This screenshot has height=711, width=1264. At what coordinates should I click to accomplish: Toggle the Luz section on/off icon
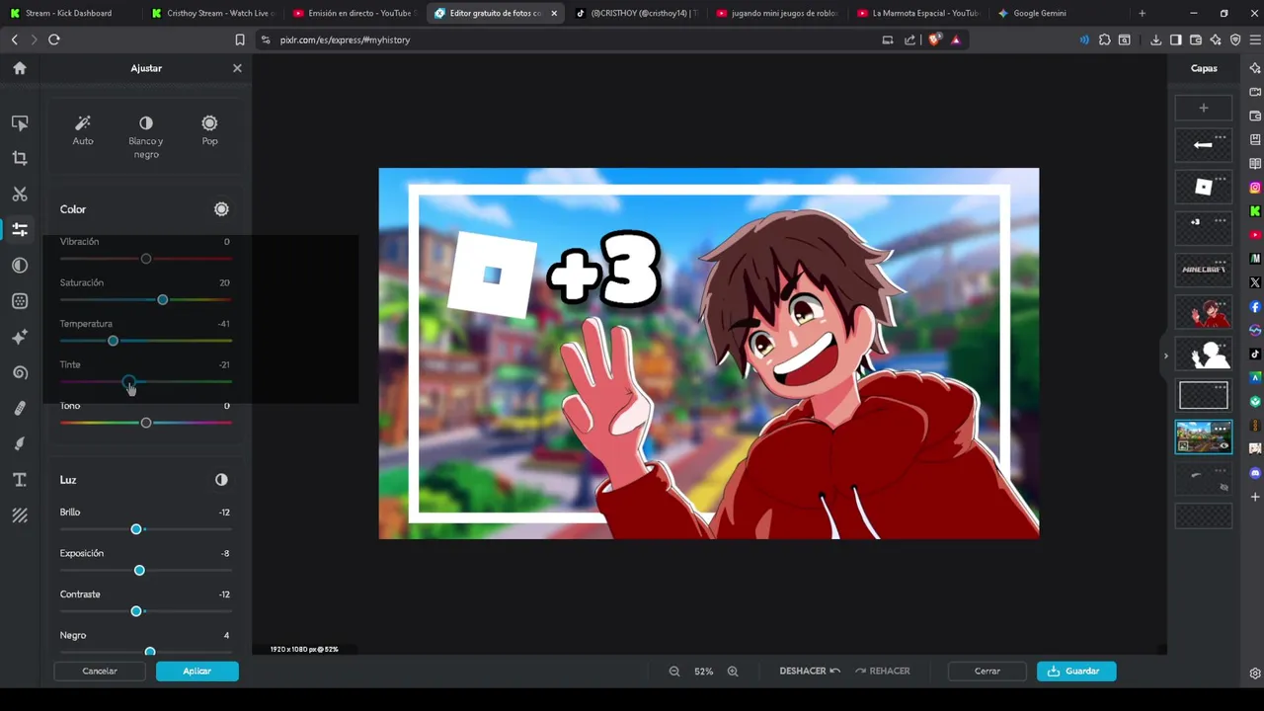pos(221,480)
